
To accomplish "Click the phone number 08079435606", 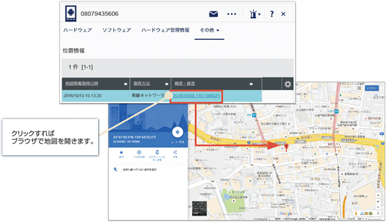I will (x=100, y=14).
